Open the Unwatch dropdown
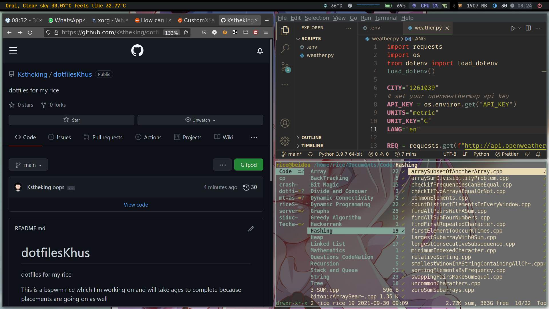The height and width of the screenshot is (309, 549). tap(200, 120)
